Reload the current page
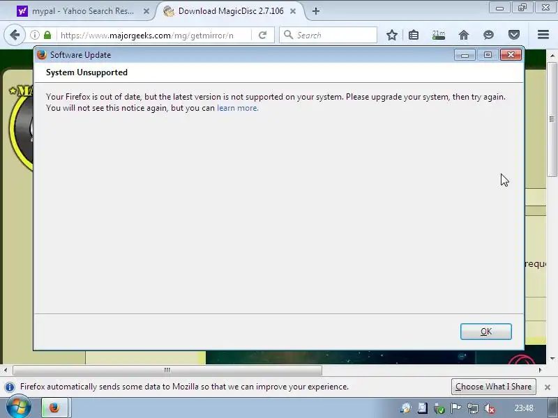Screen dimensions: 558x418 [x=263, y=36]
